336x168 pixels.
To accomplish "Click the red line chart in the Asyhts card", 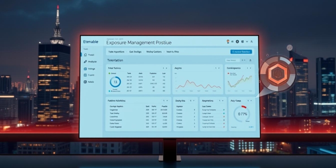I will click(198, 84).
